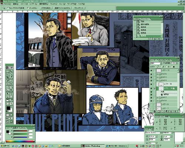This screenshot has height=148, width=185.
Task: Select the Type tool
Action: tap(11, 94)
